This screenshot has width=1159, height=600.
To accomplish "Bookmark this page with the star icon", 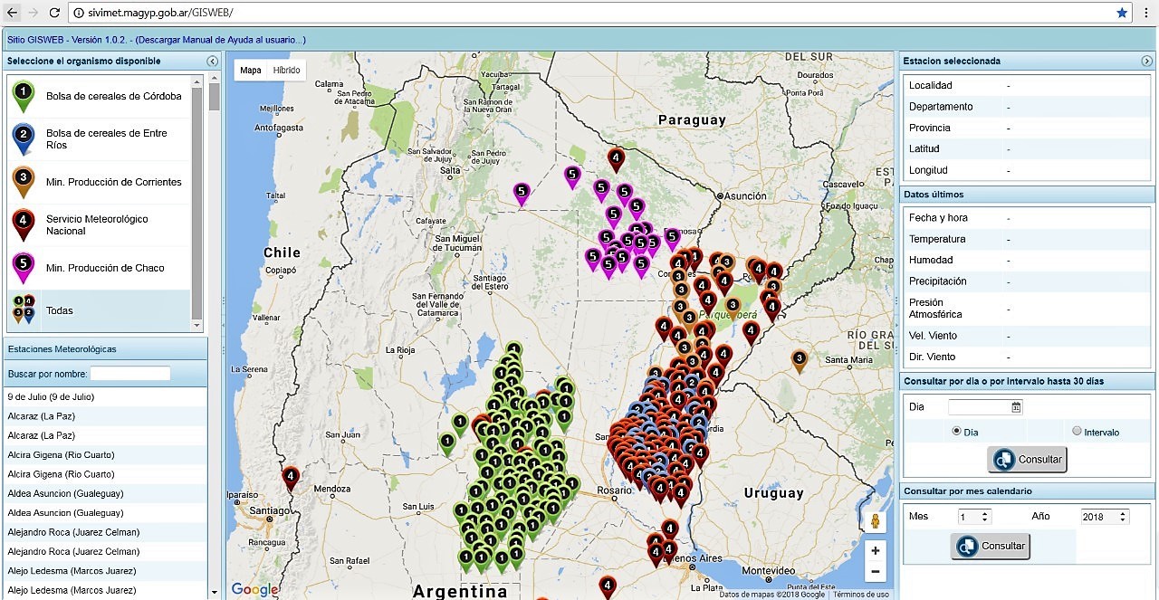I will [x=1122, y=13].
